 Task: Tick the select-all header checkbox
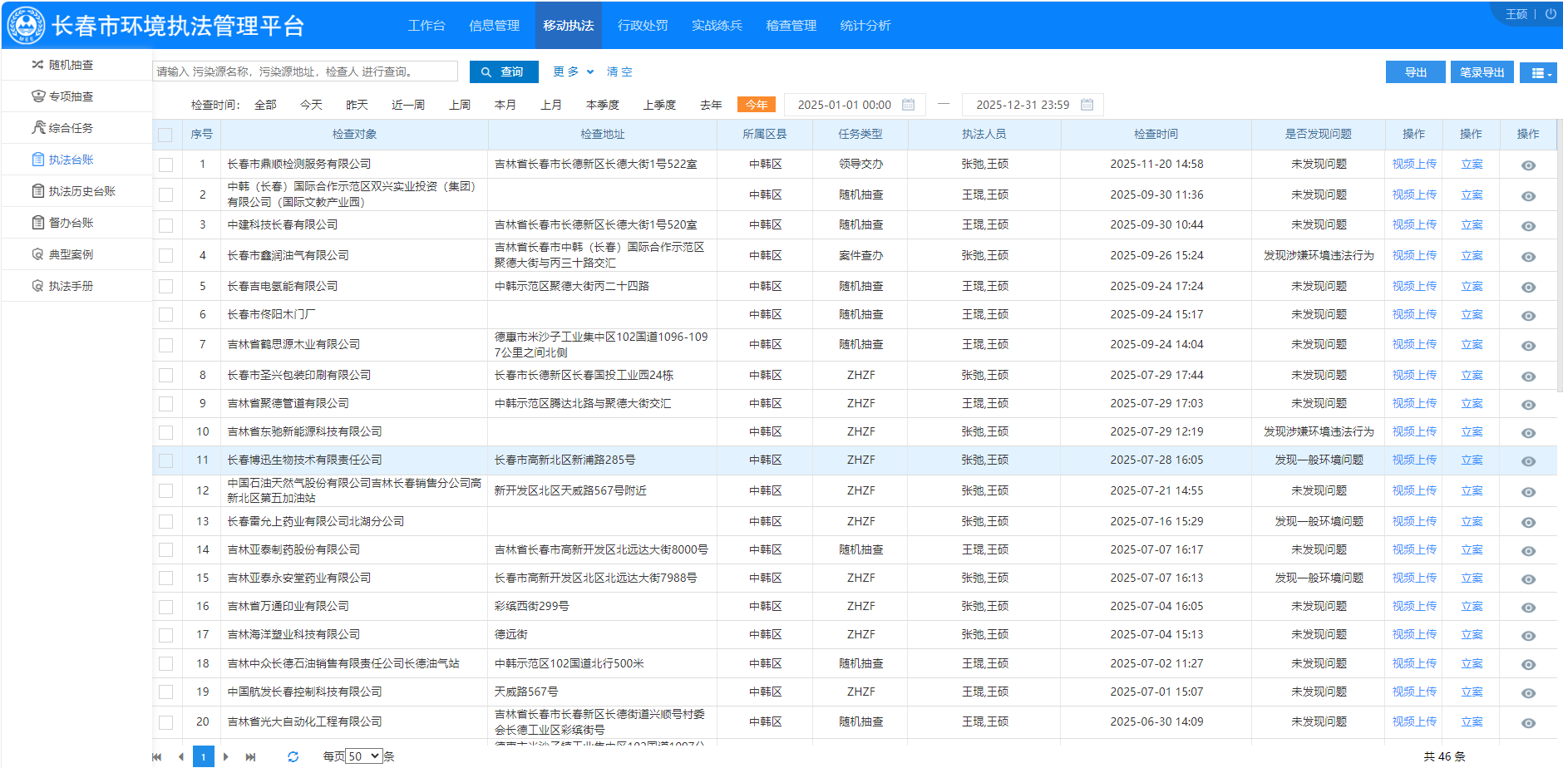165,135
